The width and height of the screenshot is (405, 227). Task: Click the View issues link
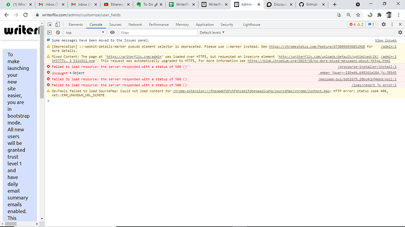click(x=386, y=40)
